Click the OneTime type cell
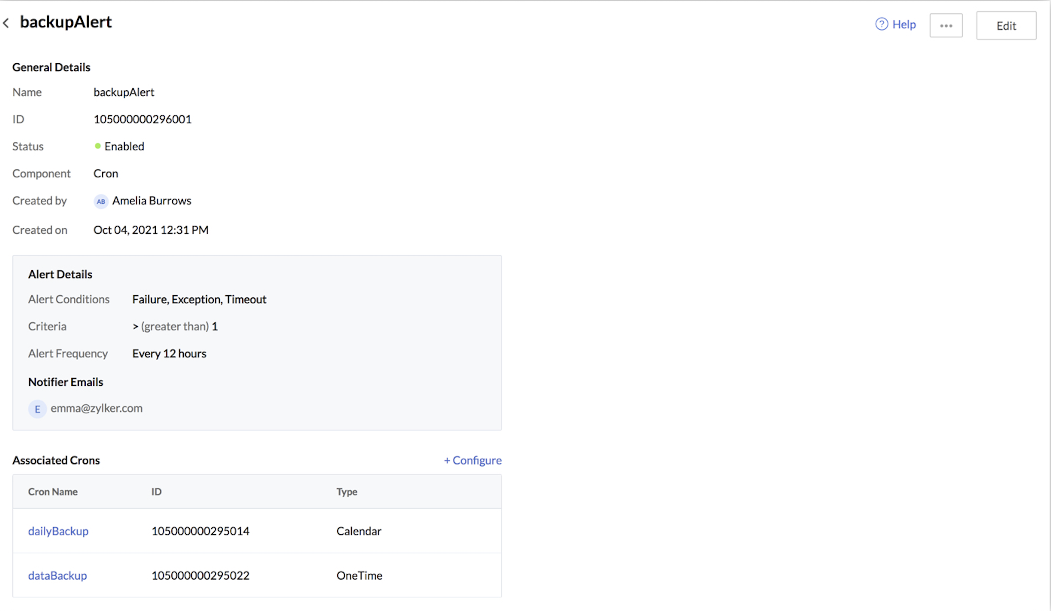 (359, 575)
